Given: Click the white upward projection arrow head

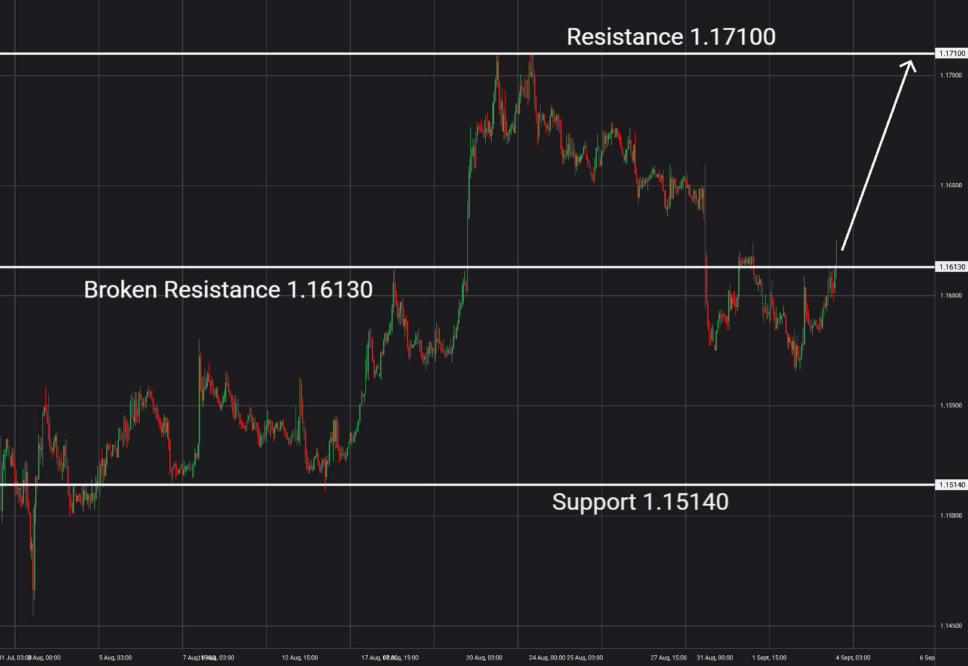Looking at the screenshot, I should pos(910,66).
